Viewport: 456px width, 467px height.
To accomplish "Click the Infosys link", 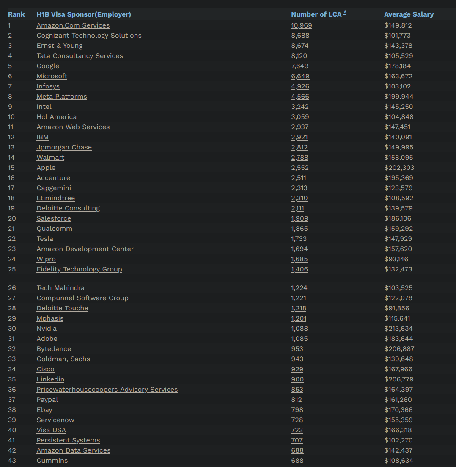I will [x=48, y=86].
